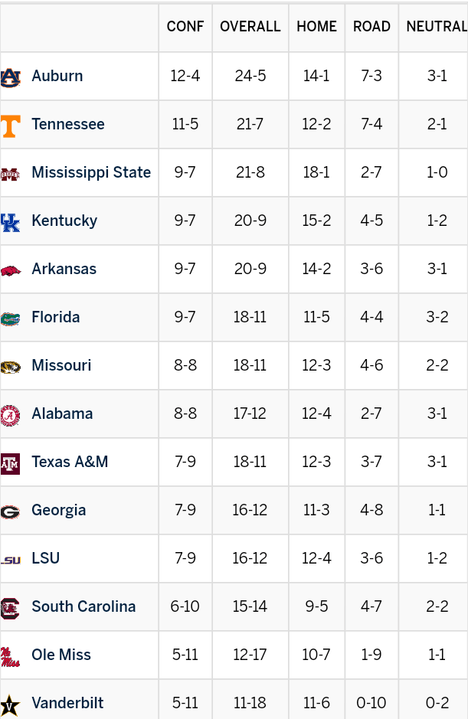Viewport: 468px width, 719px height.
Task: Click the Auburn Tigers logo icon
Action: tap(11, 77)
